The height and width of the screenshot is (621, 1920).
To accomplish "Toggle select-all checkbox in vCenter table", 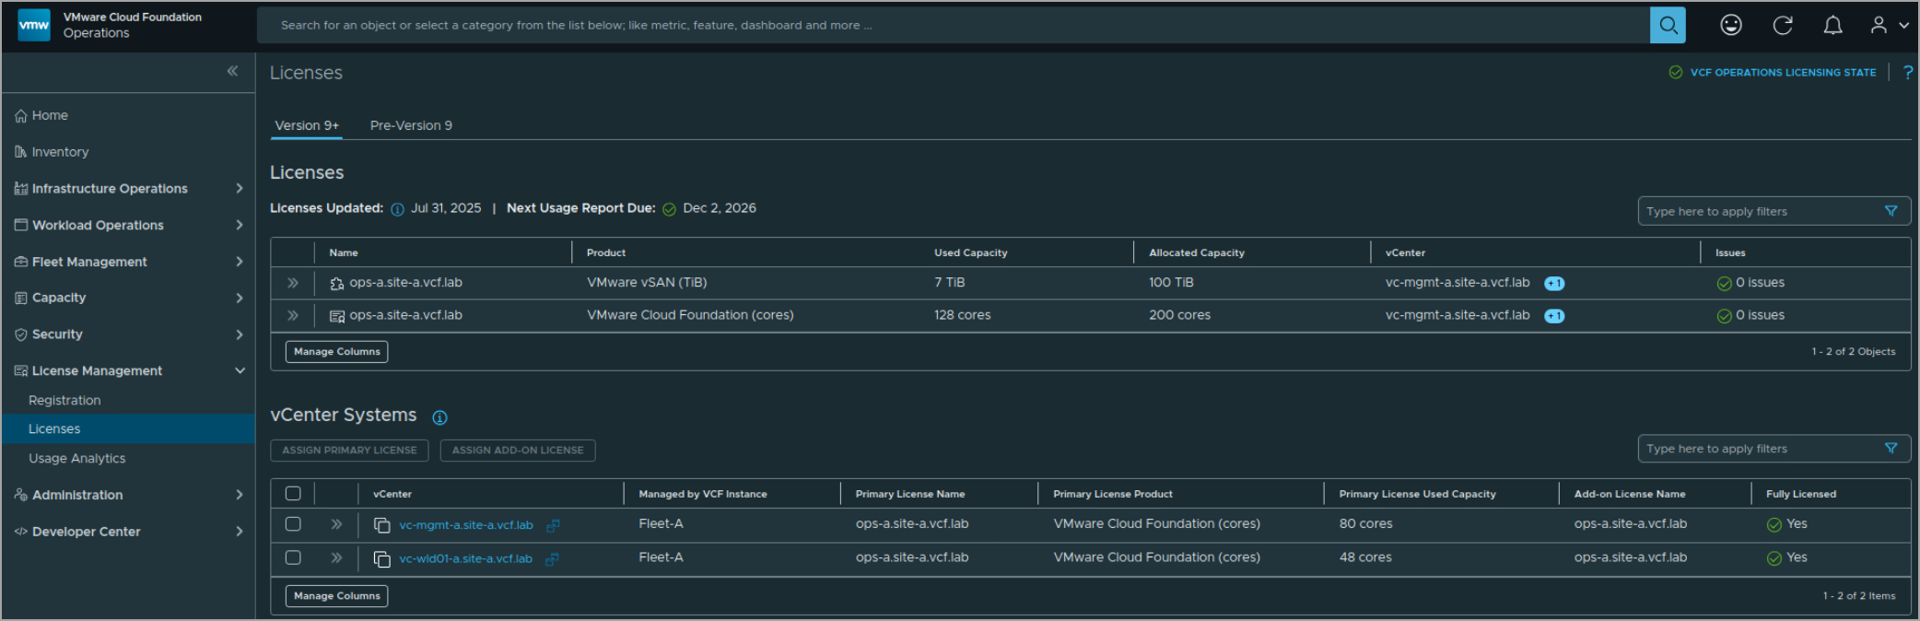I will (293, 494).
